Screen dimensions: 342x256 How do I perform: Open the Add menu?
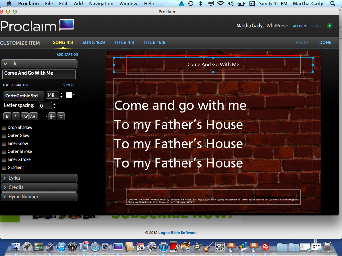[x=78, y=3]
